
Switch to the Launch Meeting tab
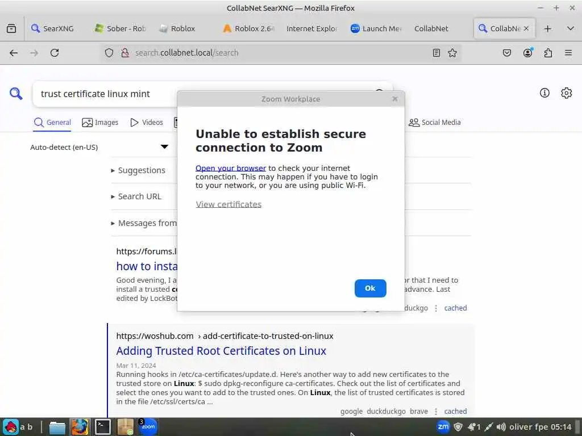[x=376, y=28]
